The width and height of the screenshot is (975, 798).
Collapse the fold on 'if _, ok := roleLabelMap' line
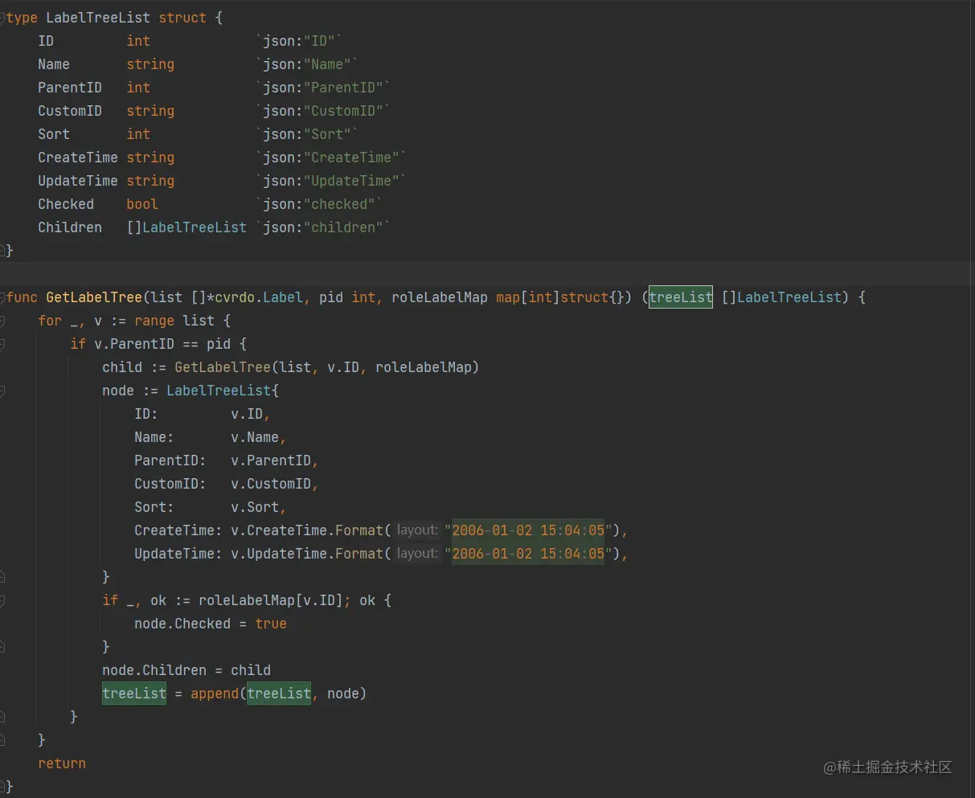(2, 600)
